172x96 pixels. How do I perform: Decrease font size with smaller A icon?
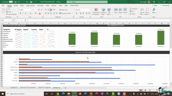click(41, 10)
